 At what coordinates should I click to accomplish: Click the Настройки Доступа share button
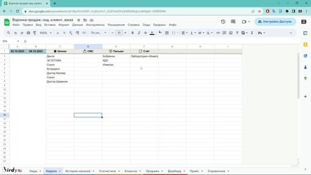click(x=275, y=21)
